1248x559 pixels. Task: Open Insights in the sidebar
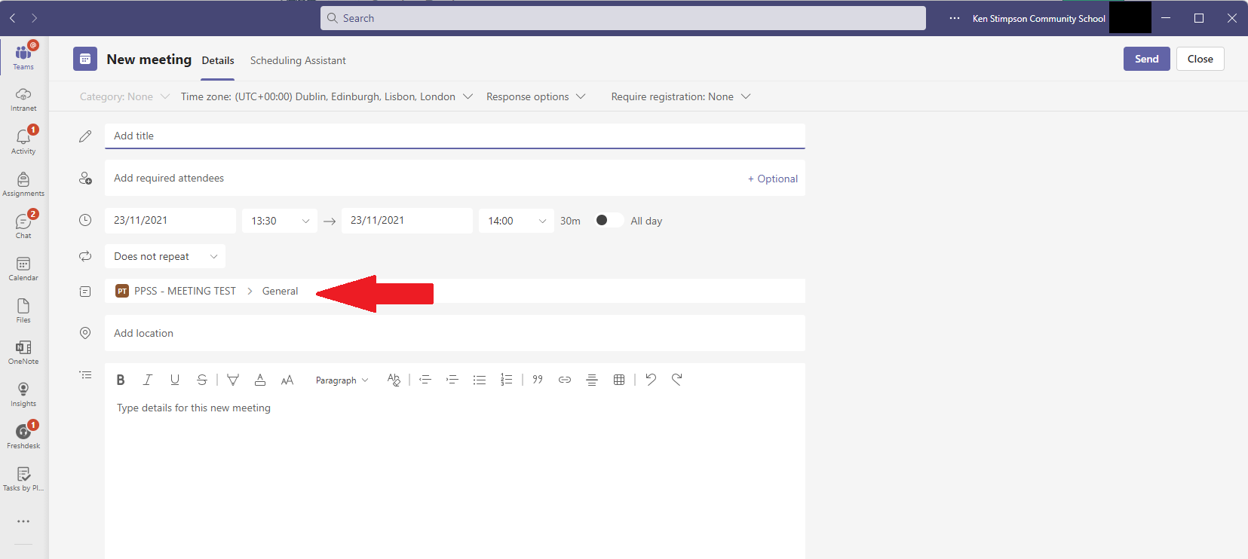pyautogui.click(x=23, y=395)
